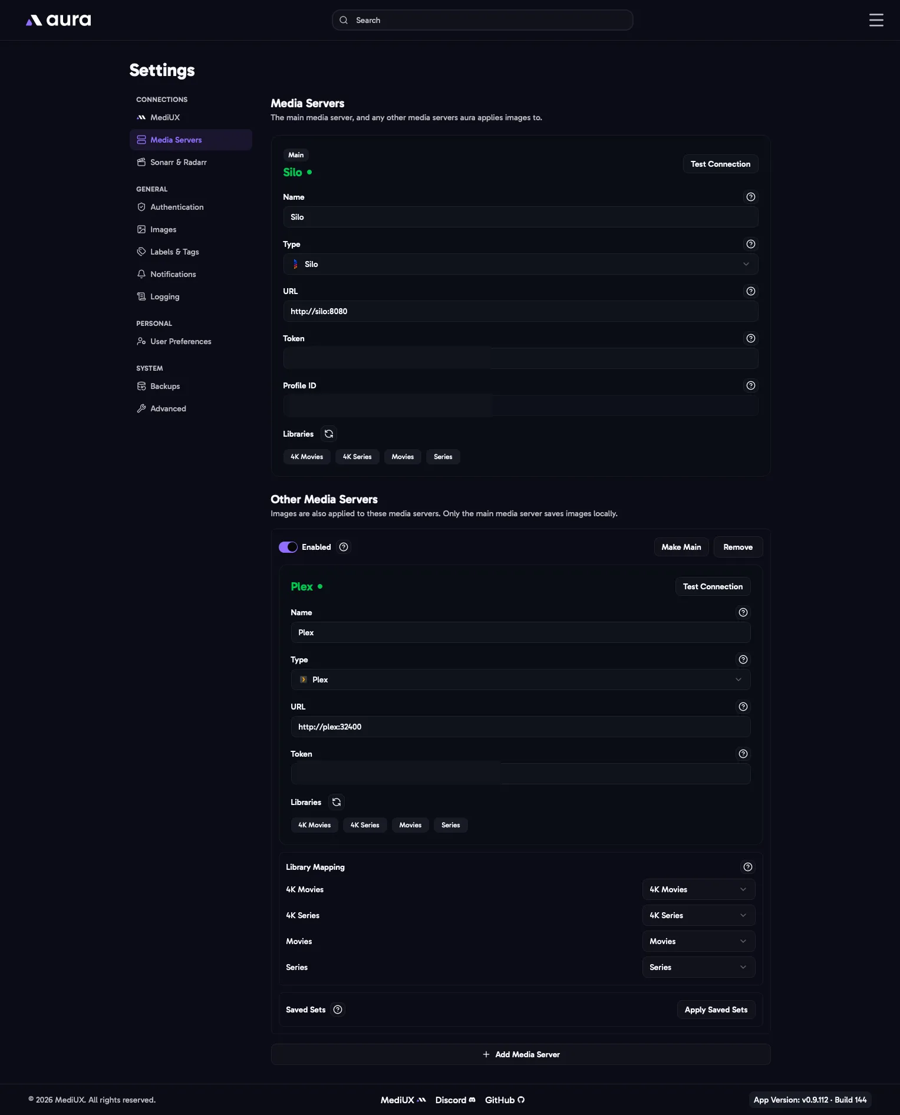
Task: Disable the Plex media server toggle
Action: click(x=288, y=547)
